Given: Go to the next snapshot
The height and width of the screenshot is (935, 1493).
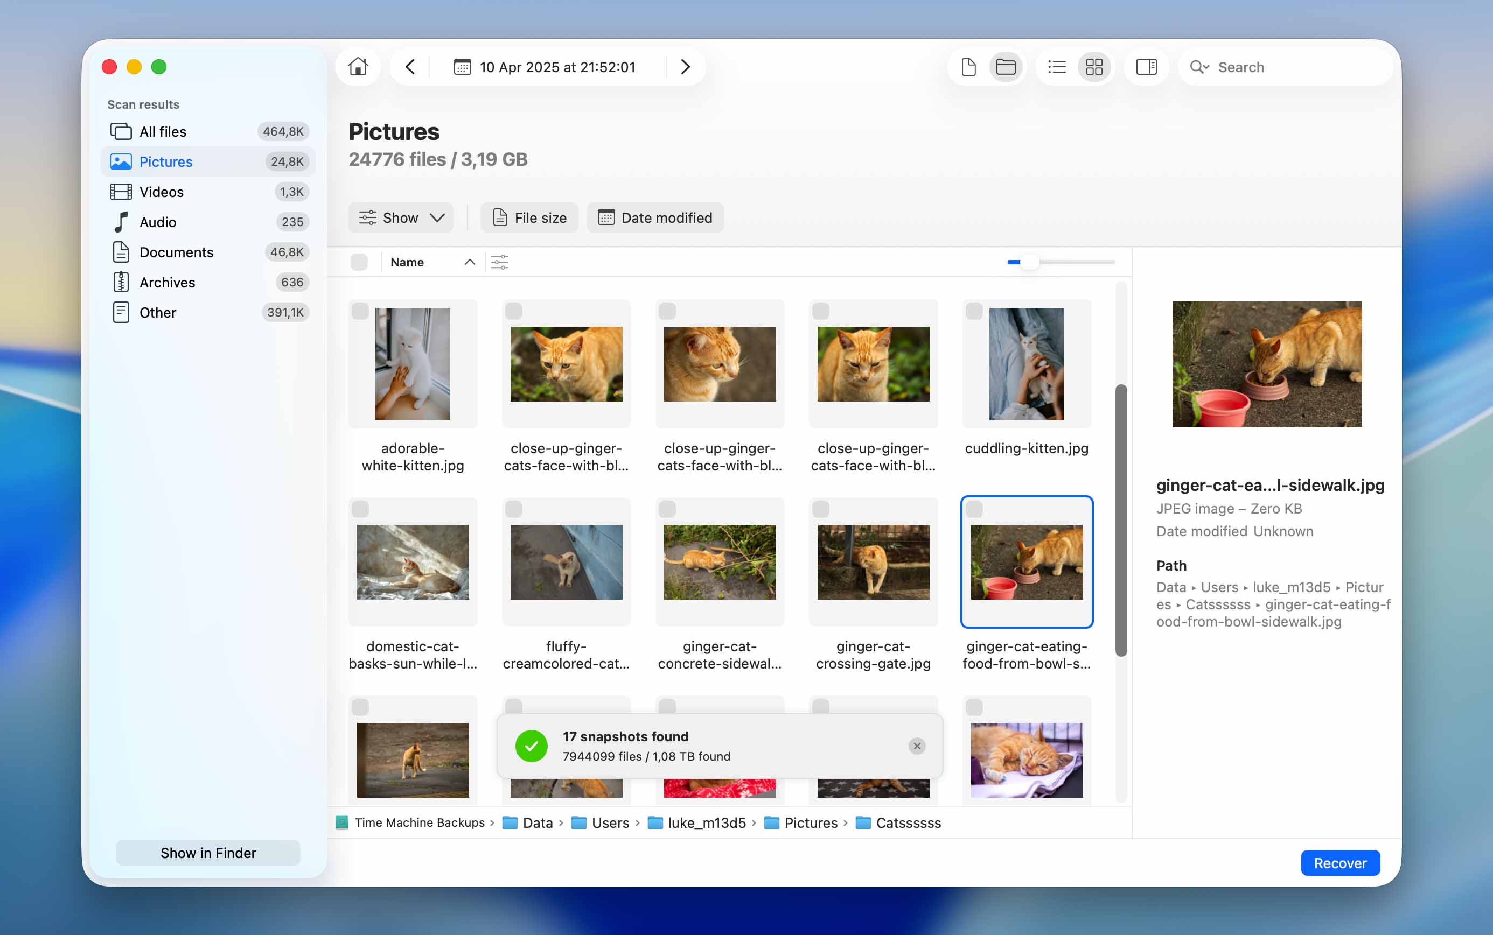Looking at the screenshot, I should click(x=685, y=67).
